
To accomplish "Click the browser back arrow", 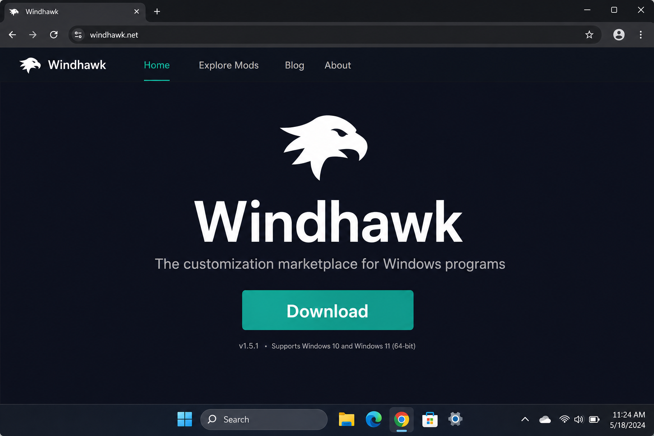I will [12, 34].
